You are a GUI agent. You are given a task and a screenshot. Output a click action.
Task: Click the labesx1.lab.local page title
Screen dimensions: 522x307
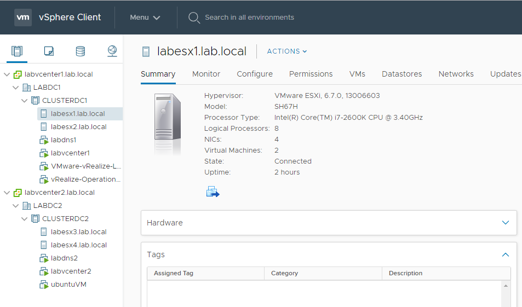click(202, 51)
